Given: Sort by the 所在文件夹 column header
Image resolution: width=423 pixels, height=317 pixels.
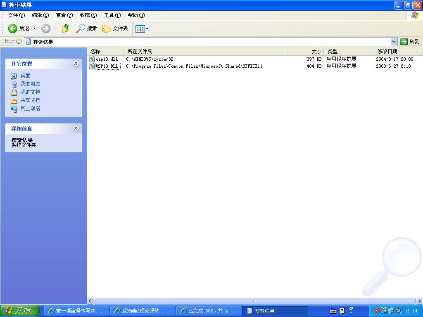Looking at the screenshot, I should tap(204, 51).
